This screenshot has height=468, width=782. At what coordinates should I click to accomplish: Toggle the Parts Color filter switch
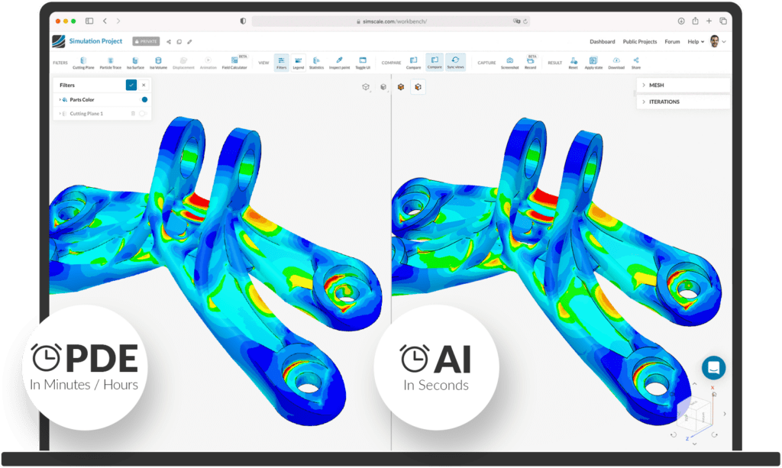click(144, 99)
